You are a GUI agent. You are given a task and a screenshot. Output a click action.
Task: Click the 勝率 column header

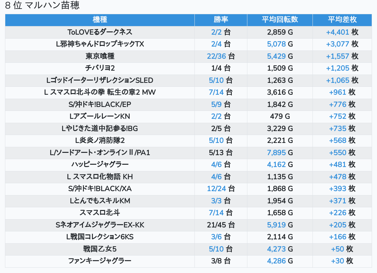pyautogui.click(x=221, y=20)
